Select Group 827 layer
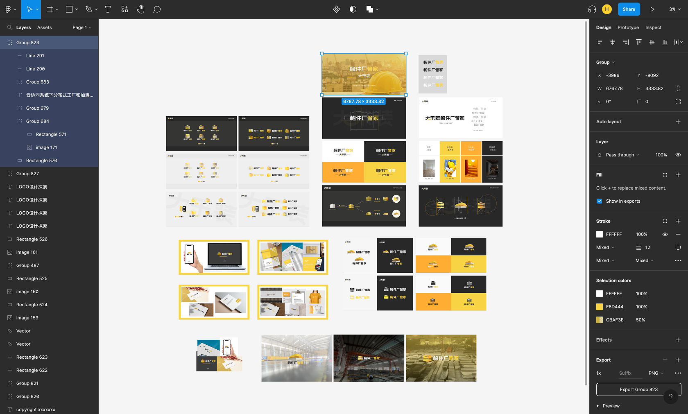Screen dimensions: 688x414 point(49,174)
